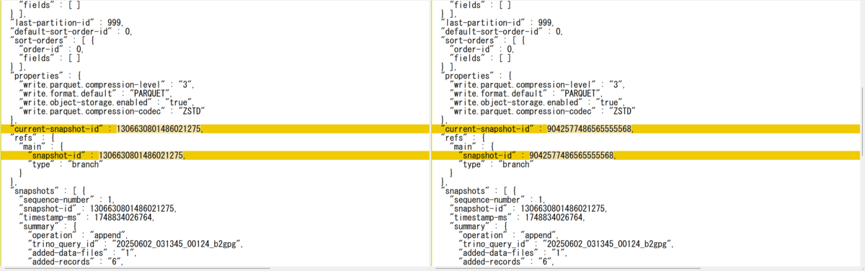Select "main" : { line in left pane
The height and width of the screenshot is (271, 865).
[x=41, y=146]
